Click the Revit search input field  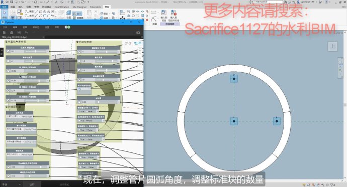pyautogui.click(x=267, y=2)
